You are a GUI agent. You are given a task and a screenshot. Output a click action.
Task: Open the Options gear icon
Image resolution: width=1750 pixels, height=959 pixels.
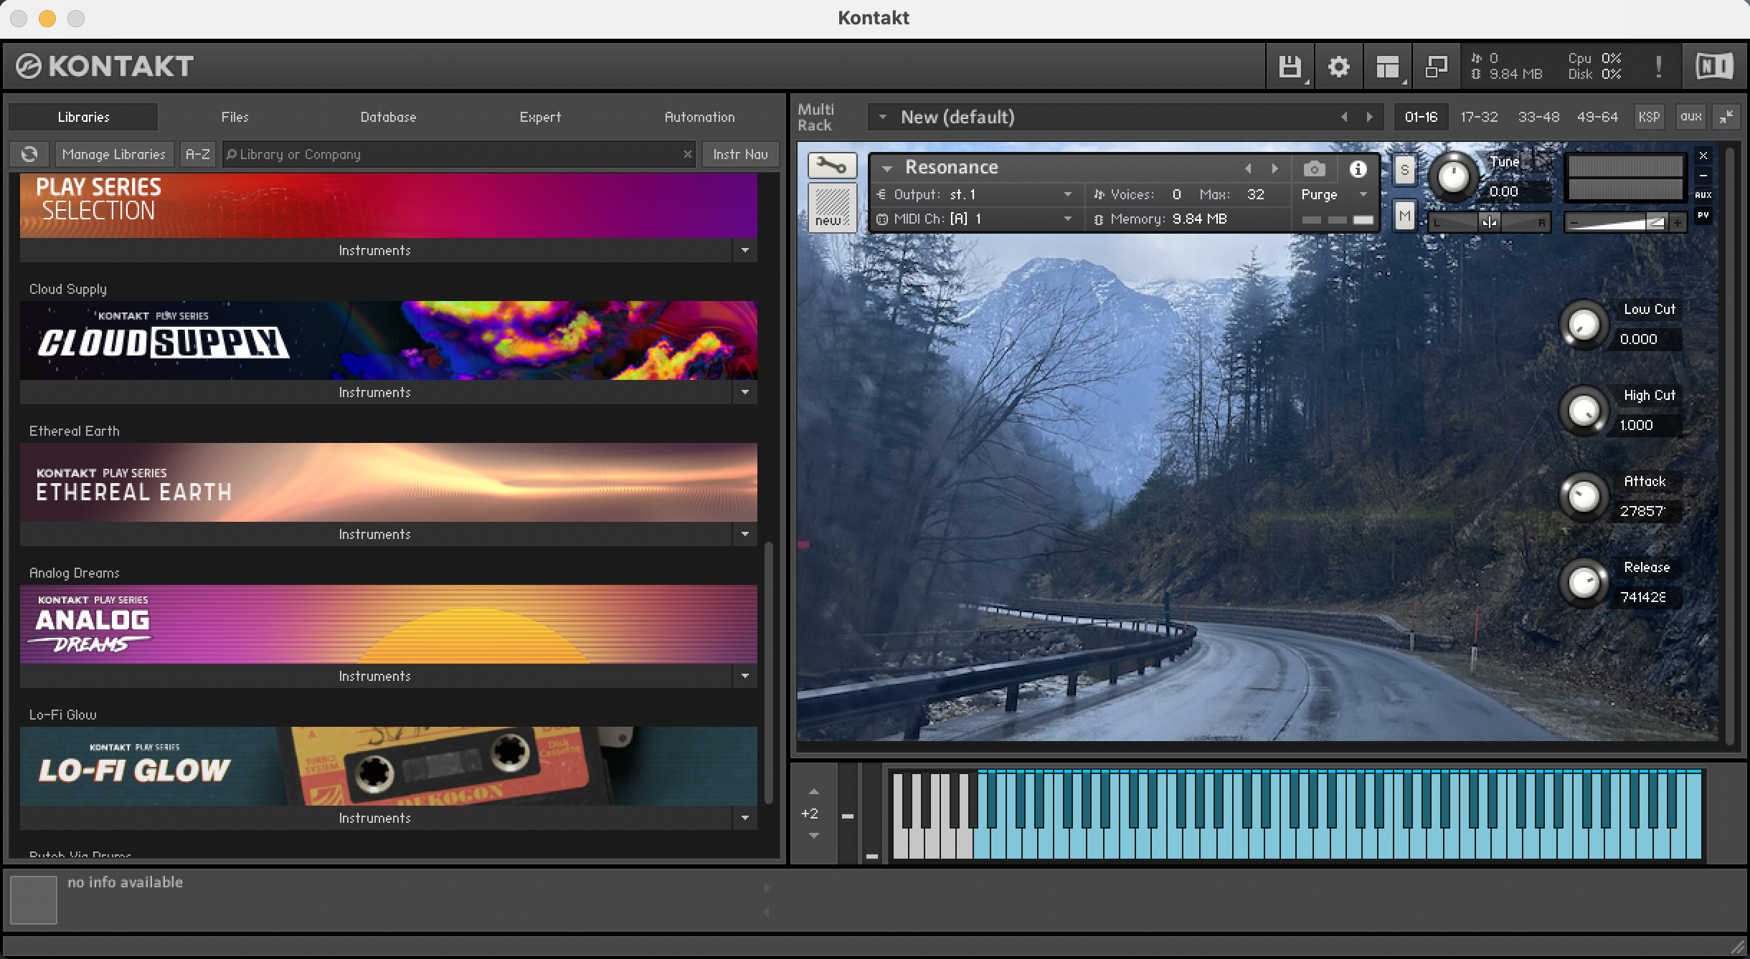pos(1338,67)
